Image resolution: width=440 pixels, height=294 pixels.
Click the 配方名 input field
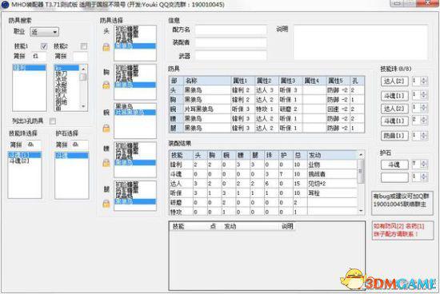tap(230, 30)
